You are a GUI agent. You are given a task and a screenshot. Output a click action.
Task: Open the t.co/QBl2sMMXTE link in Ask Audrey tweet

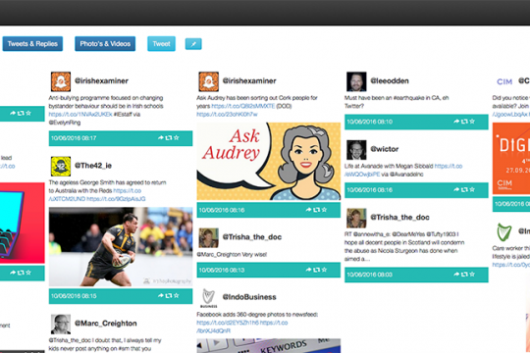click(243, 106)
